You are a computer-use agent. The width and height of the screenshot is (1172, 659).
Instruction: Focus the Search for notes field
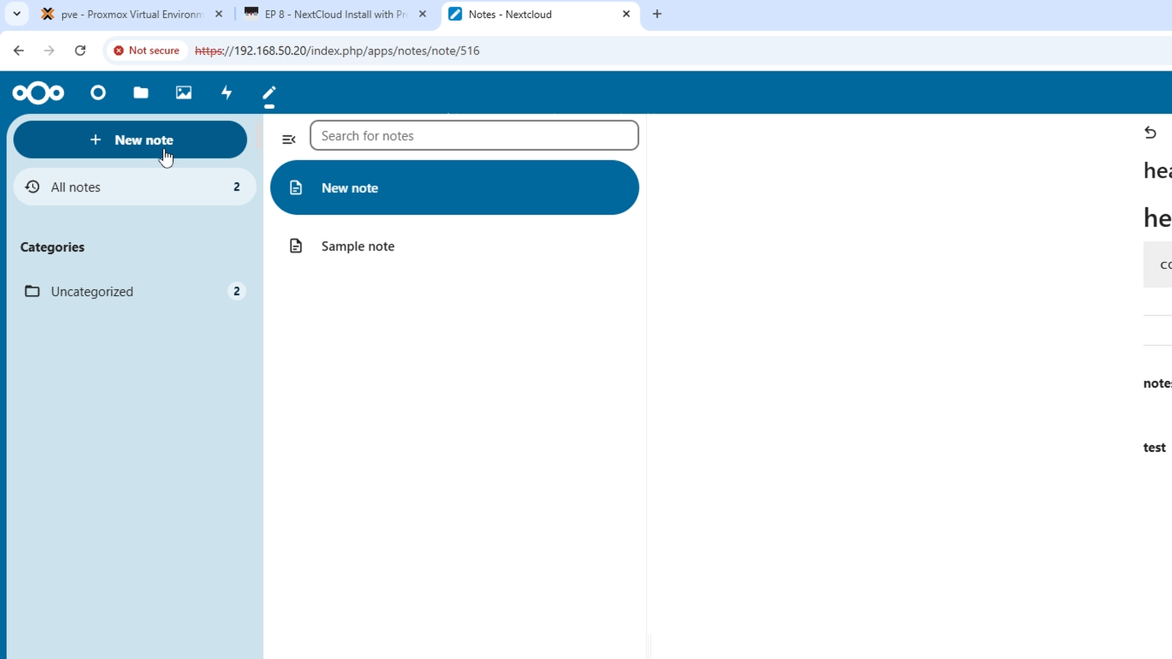click(474, 135)
